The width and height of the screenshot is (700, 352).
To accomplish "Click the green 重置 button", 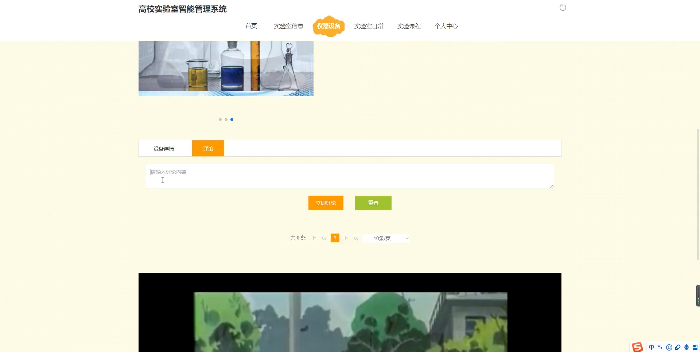I will pyautogui.click(x=373, y=203).
